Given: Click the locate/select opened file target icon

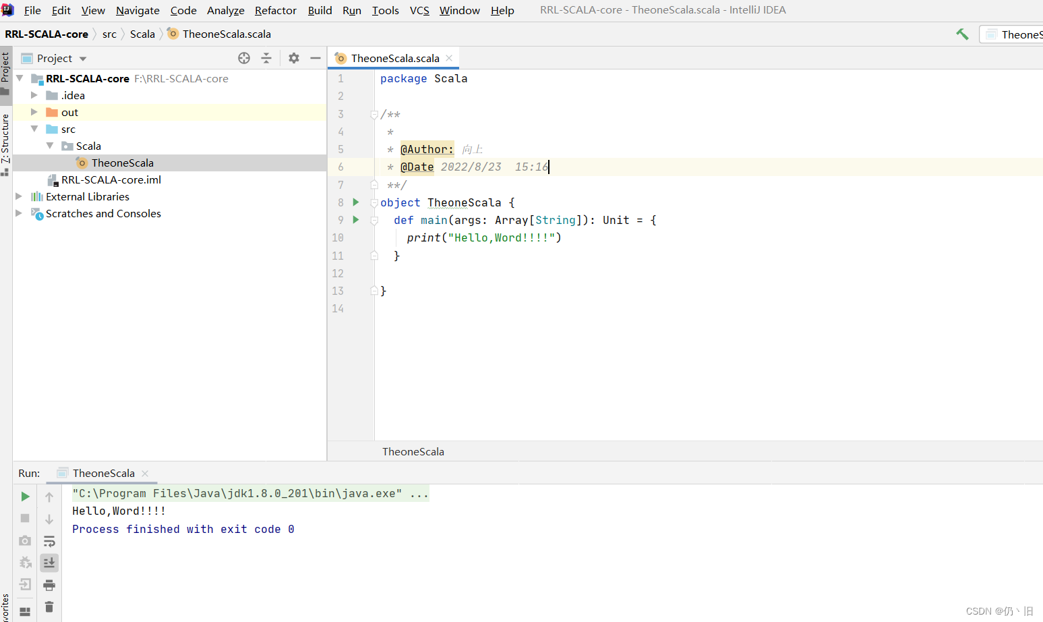Looking at the screenshot, I should coord(244,58).
